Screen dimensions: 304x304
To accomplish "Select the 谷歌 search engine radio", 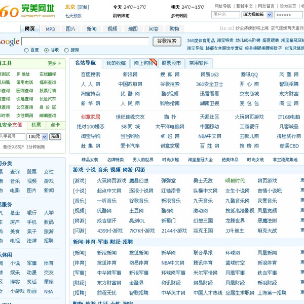I will [46, 50].
